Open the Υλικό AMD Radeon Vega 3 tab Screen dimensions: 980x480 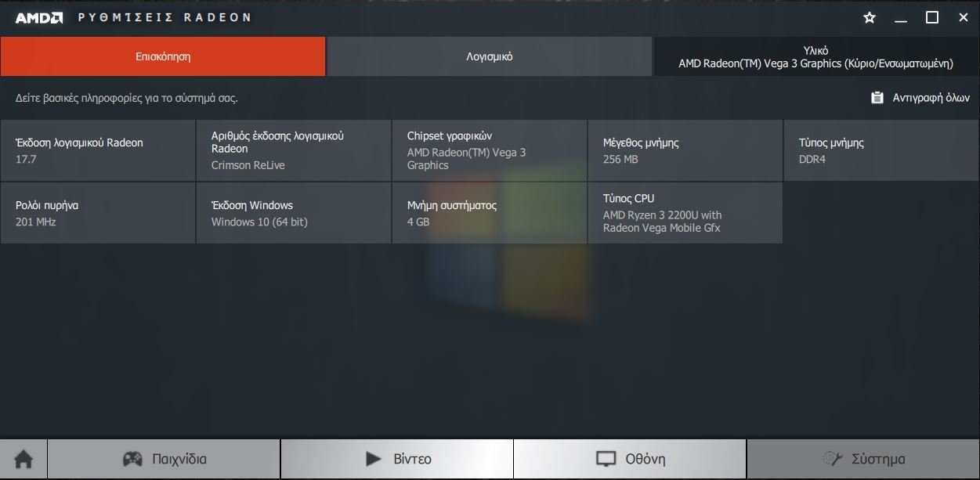[x=816, y=56]
